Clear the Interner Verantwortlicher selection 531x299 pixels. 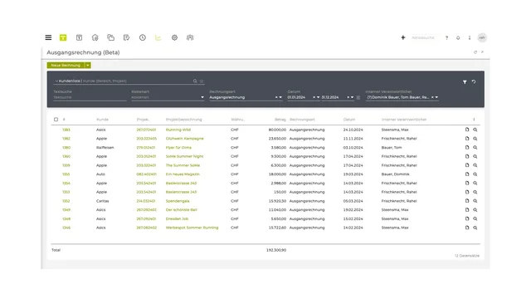[432, 97]
